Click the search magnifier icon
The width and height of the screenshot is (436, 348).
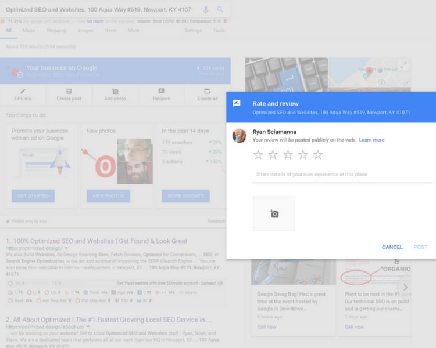(x=220, y=9)
